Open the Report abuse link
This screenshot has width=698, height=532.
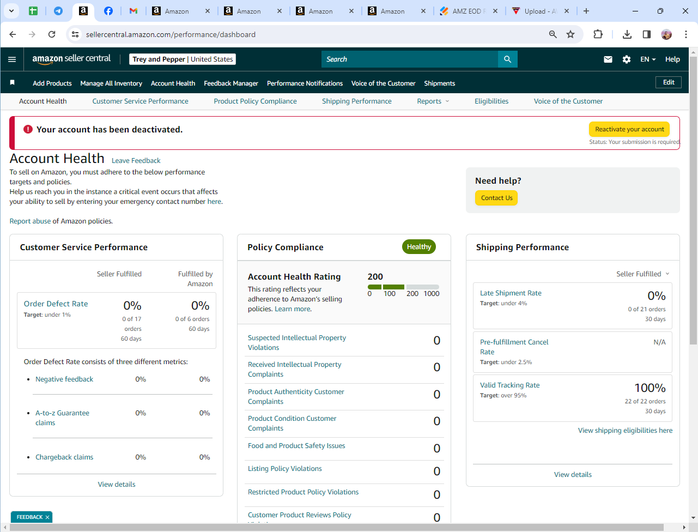tap(30, 221)
